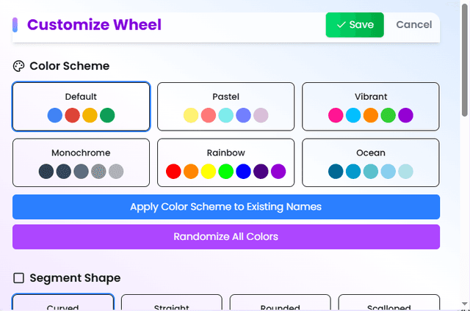Click the vertical scrollbar thumb
470x311 pixels.
click(x=465, y=60)
